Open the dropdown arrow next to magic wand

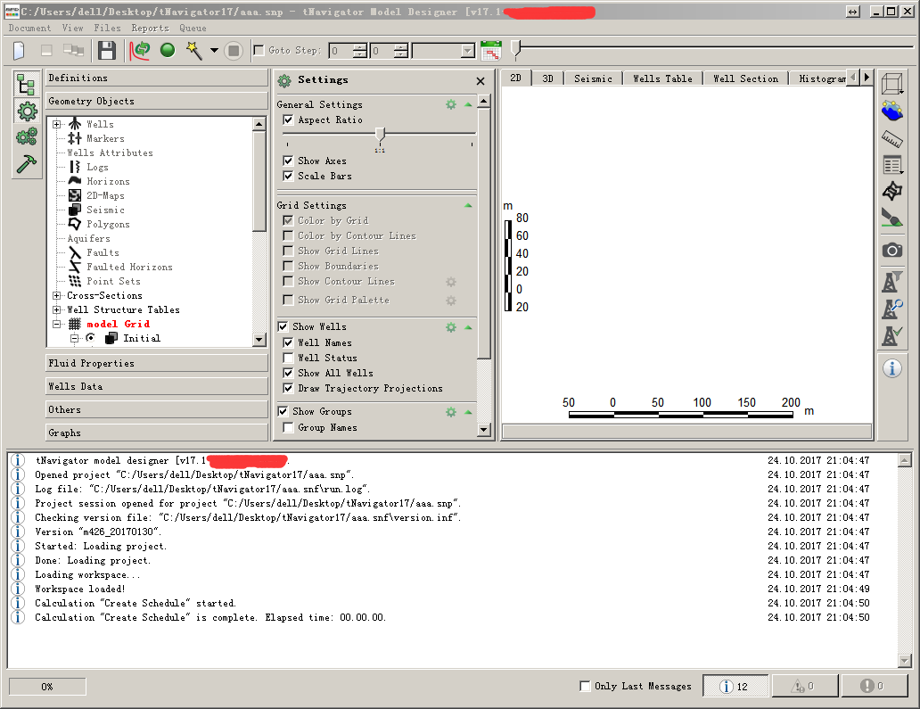pyautogui.click(x=214, y=51)
